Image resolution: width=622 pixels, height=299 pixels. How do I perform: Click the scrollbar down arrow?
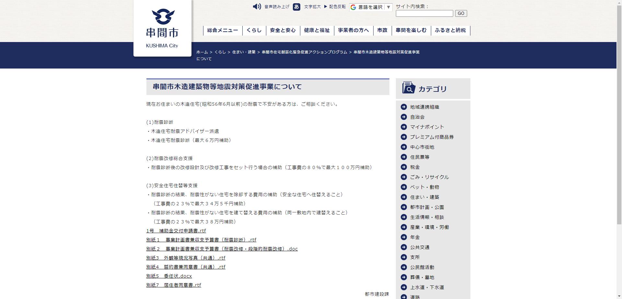tap(619, 296)
